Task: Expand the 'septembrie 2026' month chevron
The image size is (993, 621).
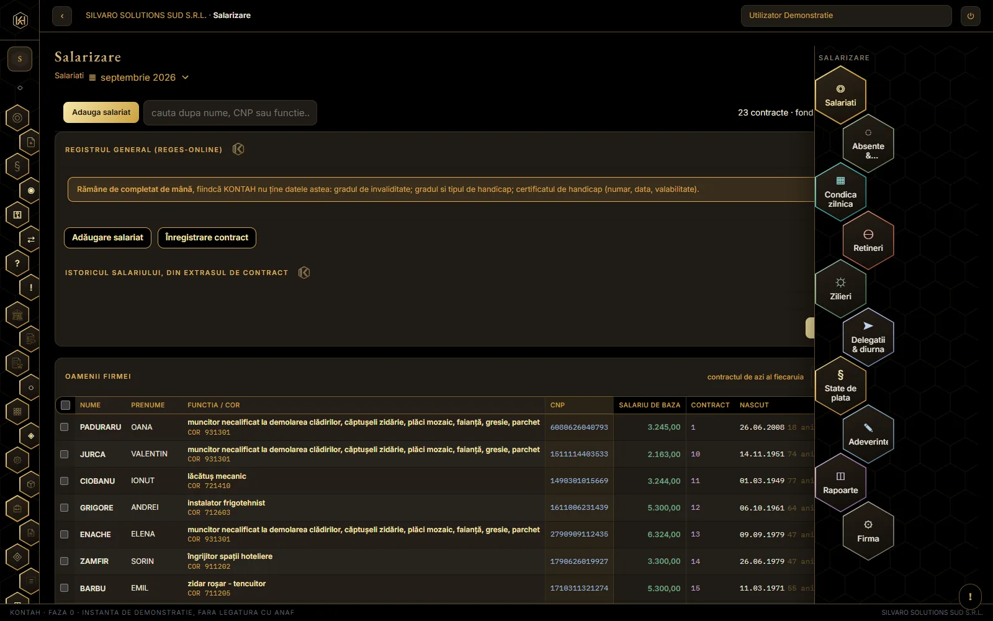Action: (x=185, y=78)
